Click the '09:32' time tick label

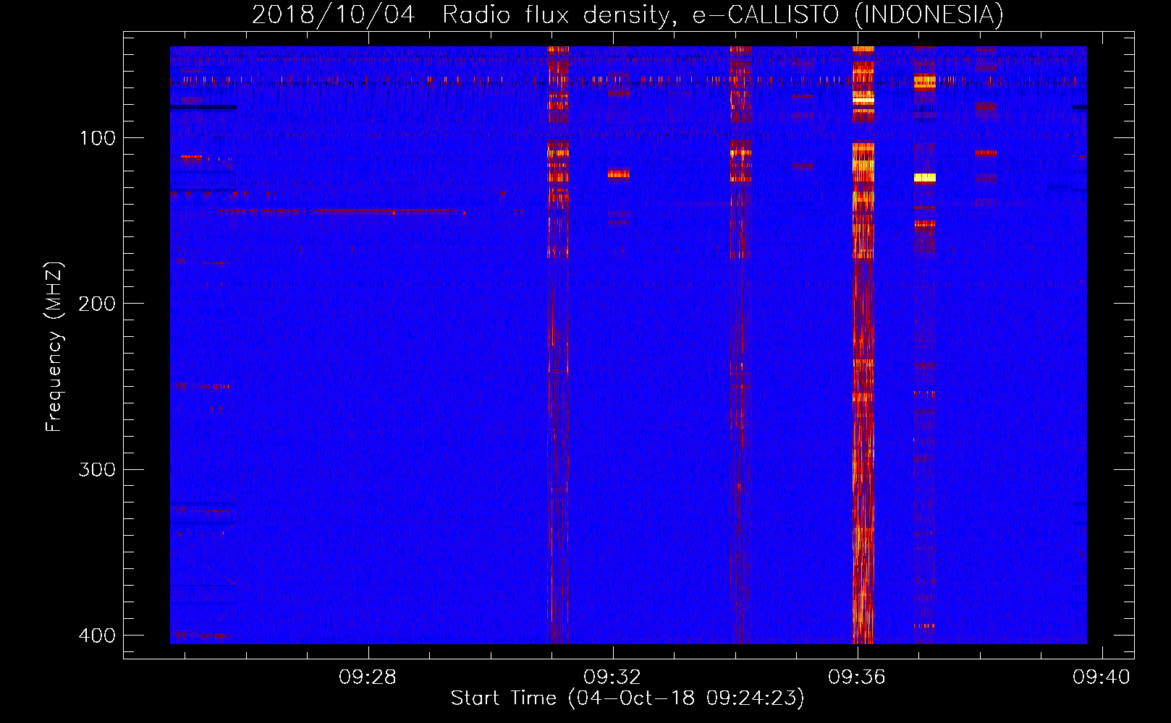612,677
